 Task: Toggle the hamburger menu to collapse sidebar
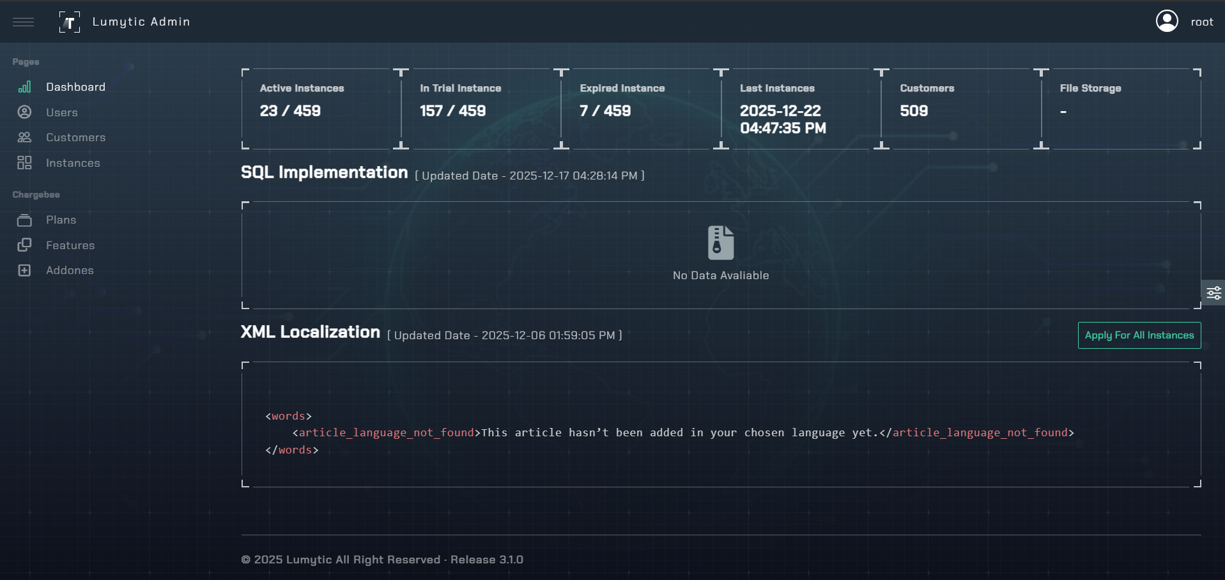pyautogui.click(x=24, y=22)
